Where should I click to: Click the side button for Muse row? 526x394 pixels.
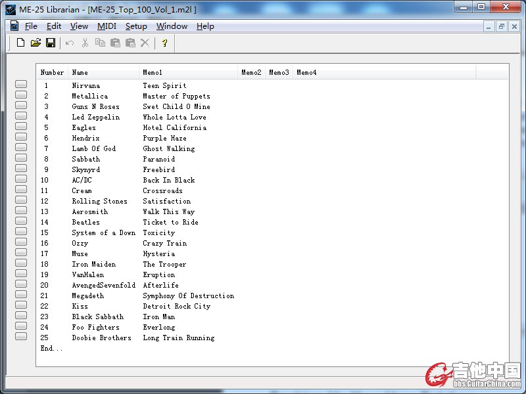pos(21,252)
